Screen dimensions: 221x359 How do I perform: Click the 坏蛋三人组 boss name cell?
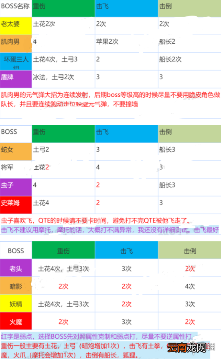(x=16, y=61)
